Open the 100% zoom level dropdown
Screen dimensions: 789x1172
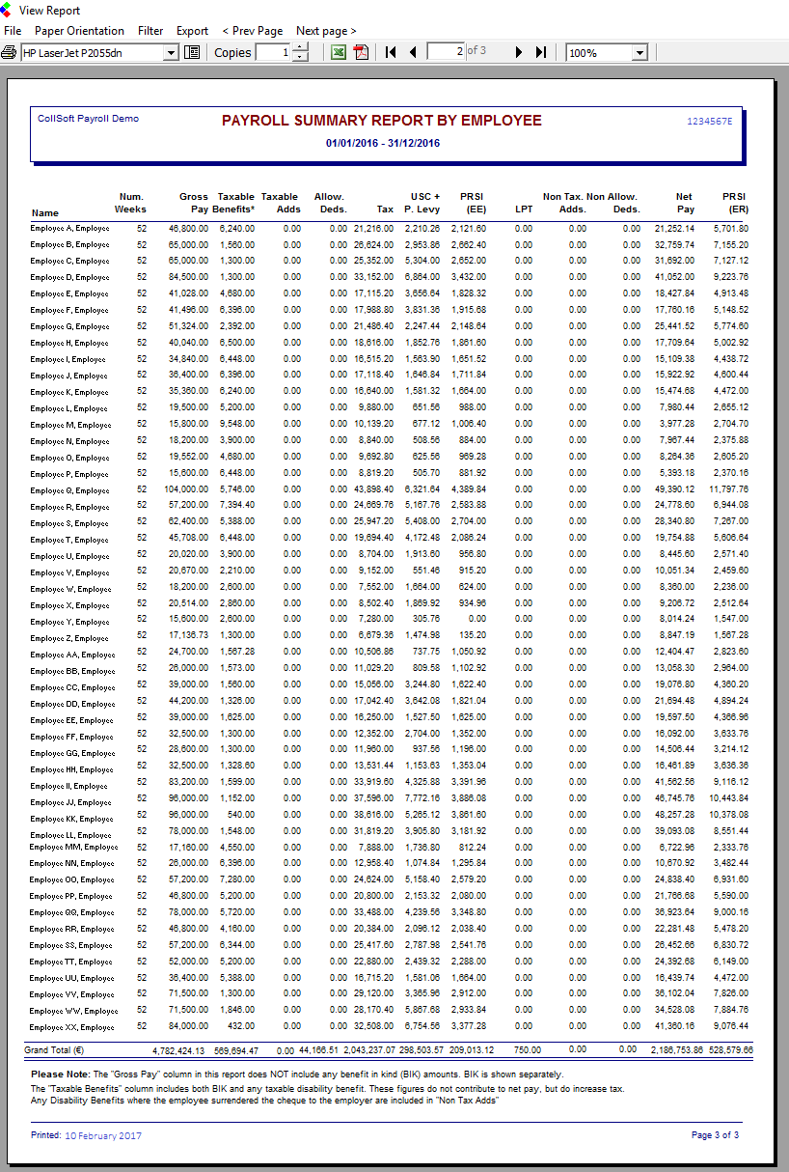click(x=639, y=53)
